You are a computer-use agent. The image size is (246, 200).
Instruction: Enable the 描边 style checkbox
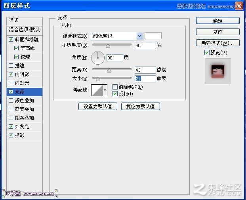click(x=11, y=65)
